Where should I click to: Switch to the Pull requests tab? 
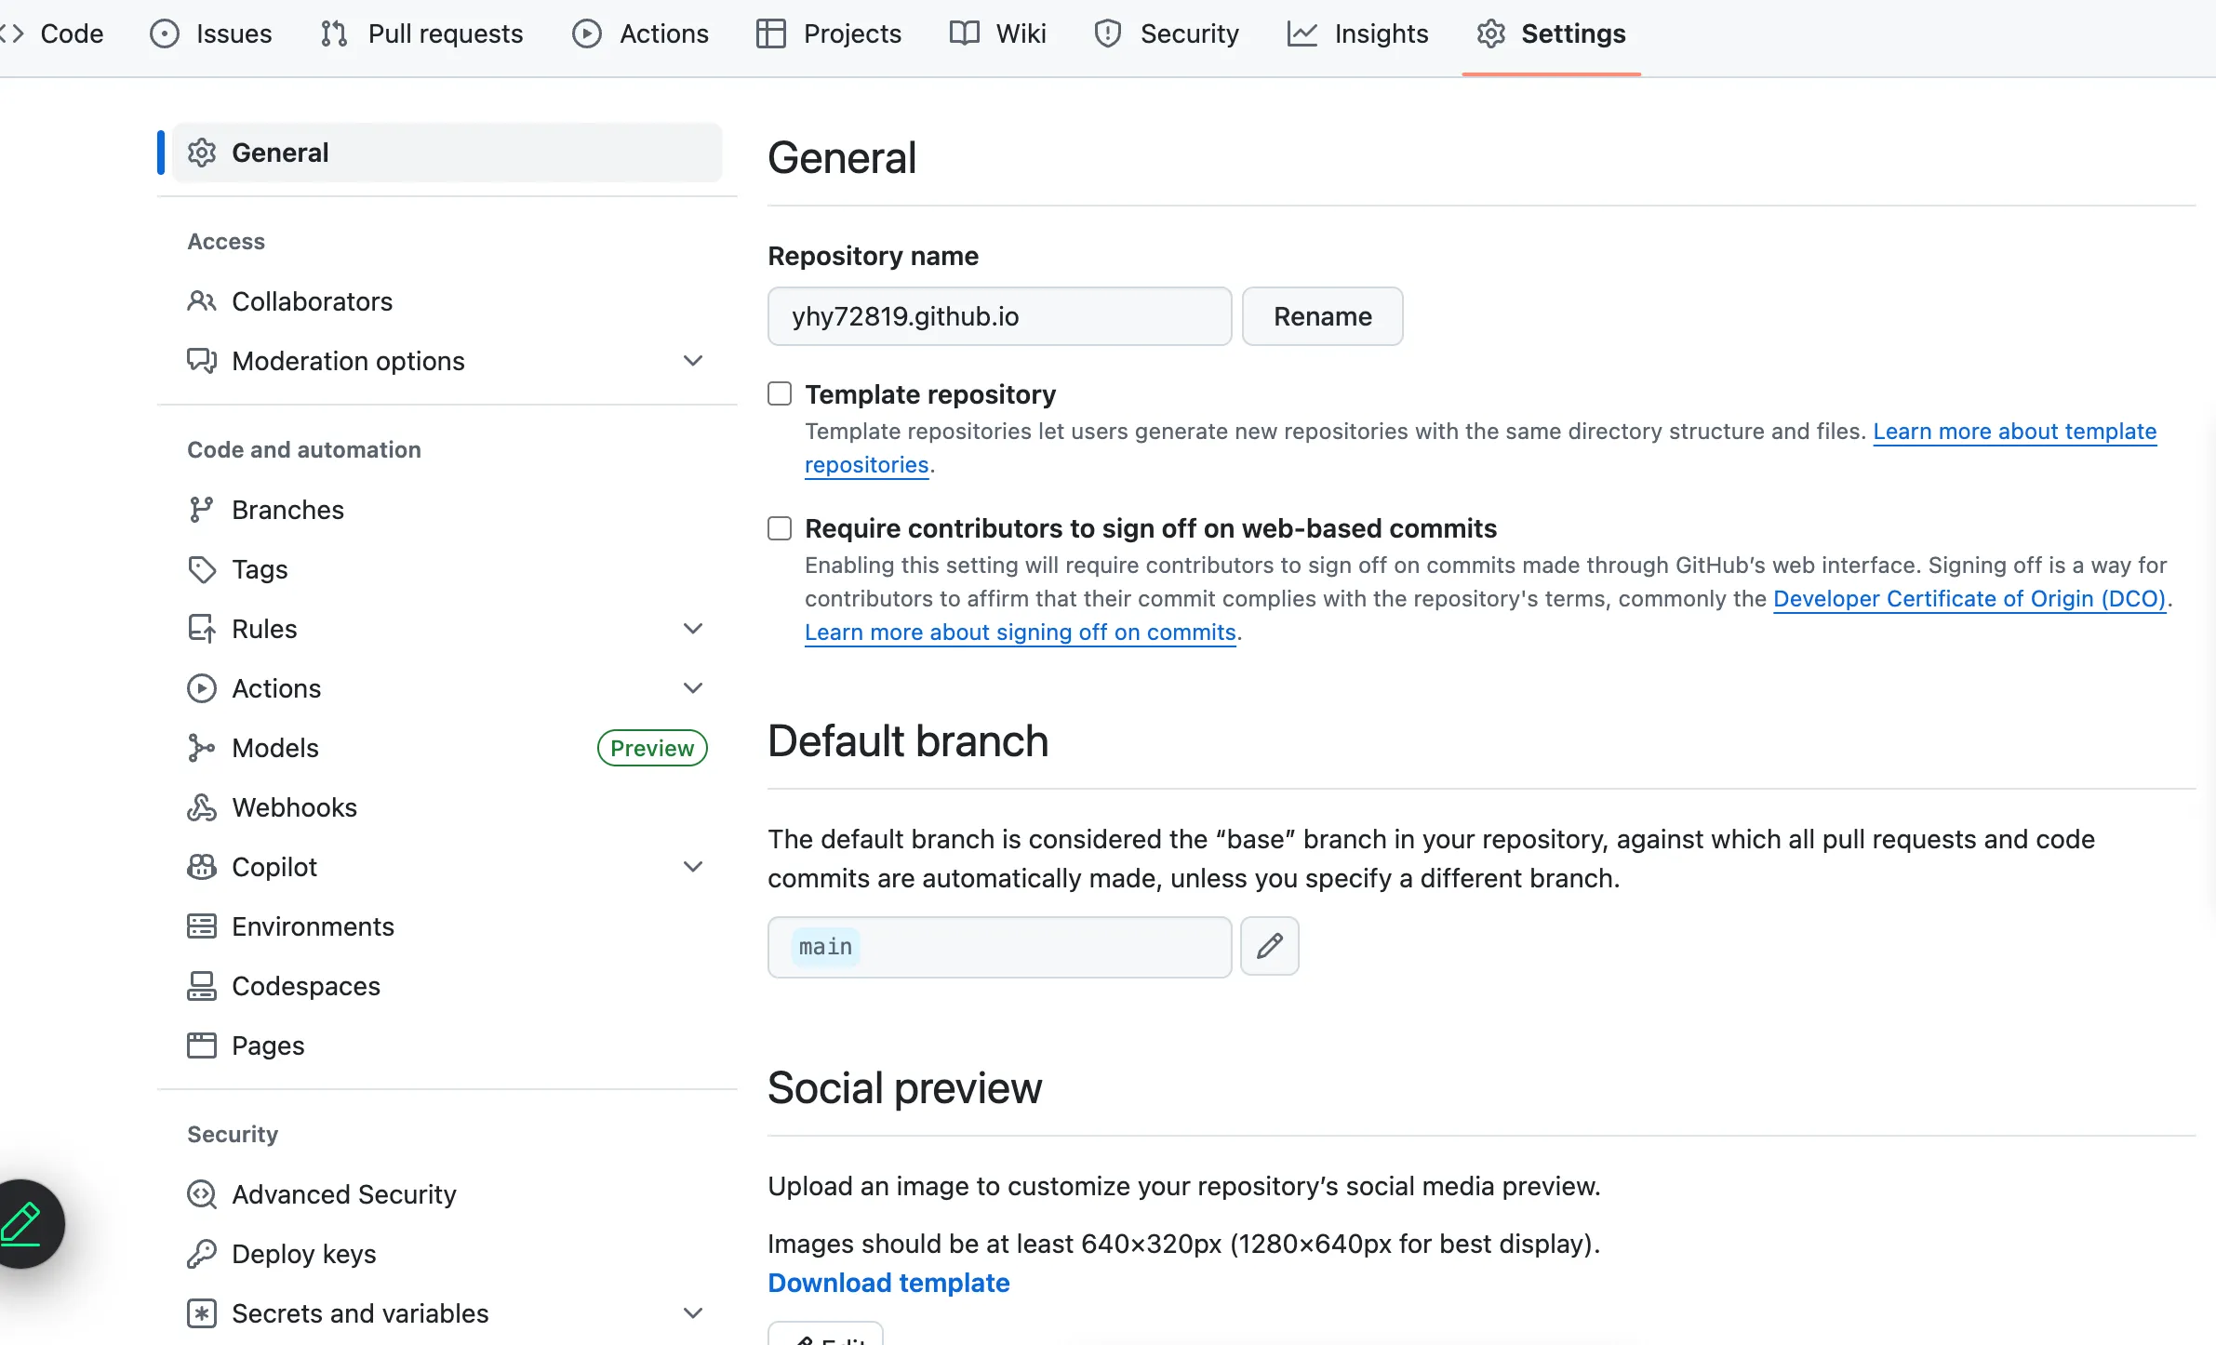click(x=421, y=33)
